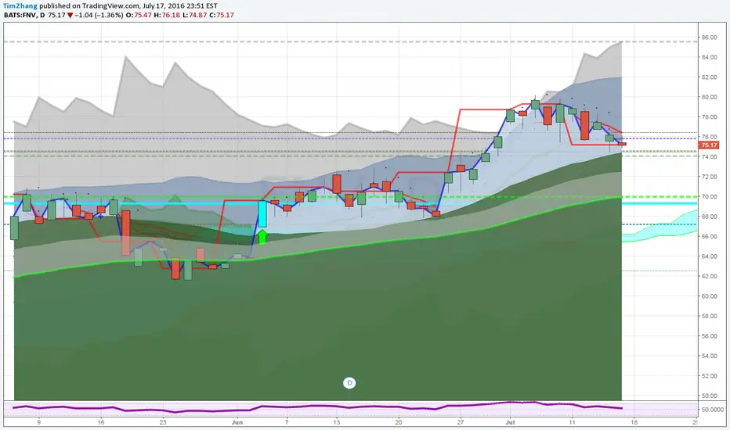The image size is (730, 430).
Task: Click the 50.00 price axis label
Action: click(x=709, y=396)
